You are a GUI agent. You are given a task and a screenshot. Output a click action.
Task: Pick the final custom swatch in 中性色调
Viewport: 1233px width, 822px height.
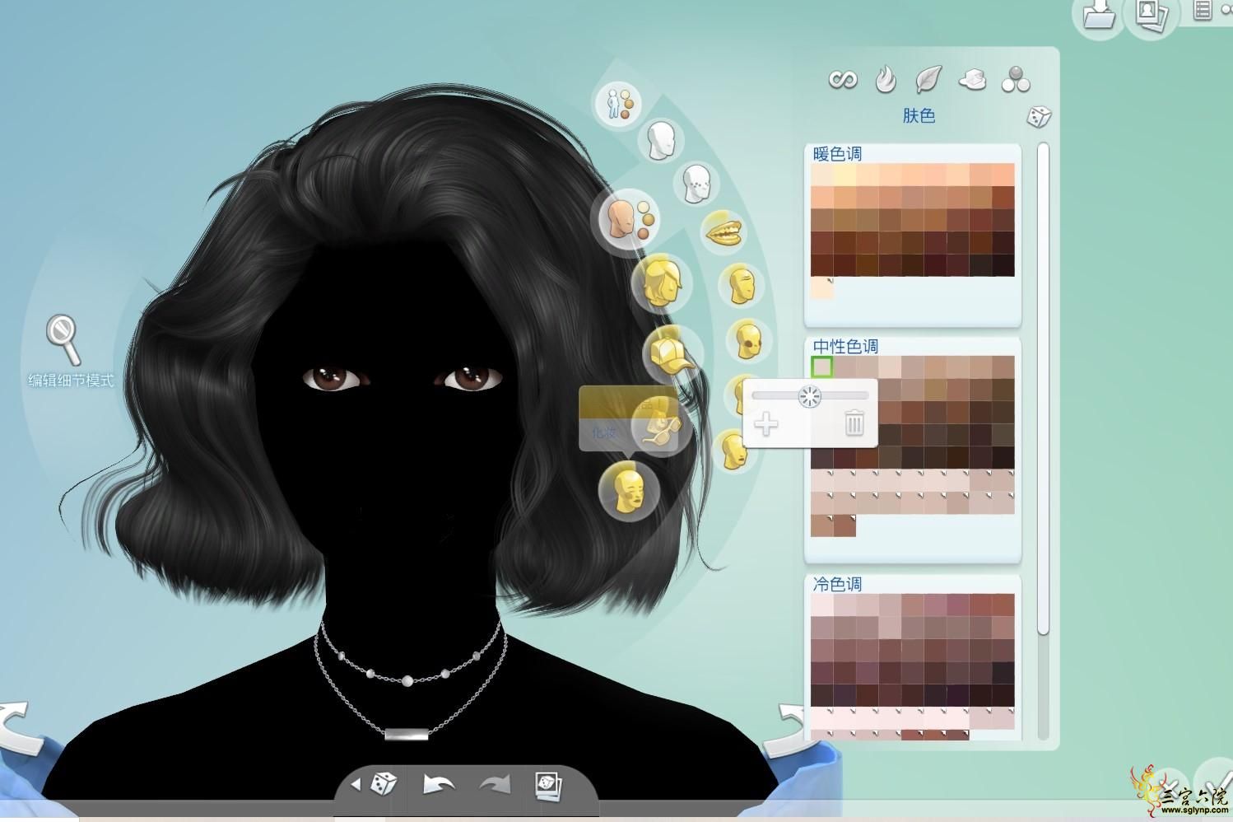coord(845,525)
